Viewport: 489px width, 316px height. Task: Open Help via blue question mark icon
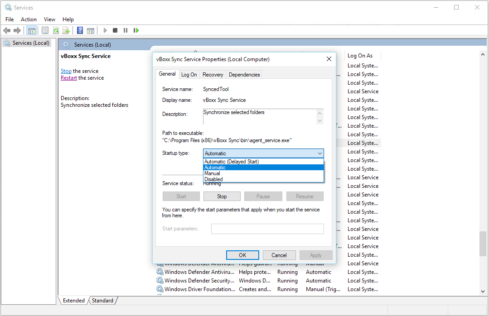coord(80,30)
